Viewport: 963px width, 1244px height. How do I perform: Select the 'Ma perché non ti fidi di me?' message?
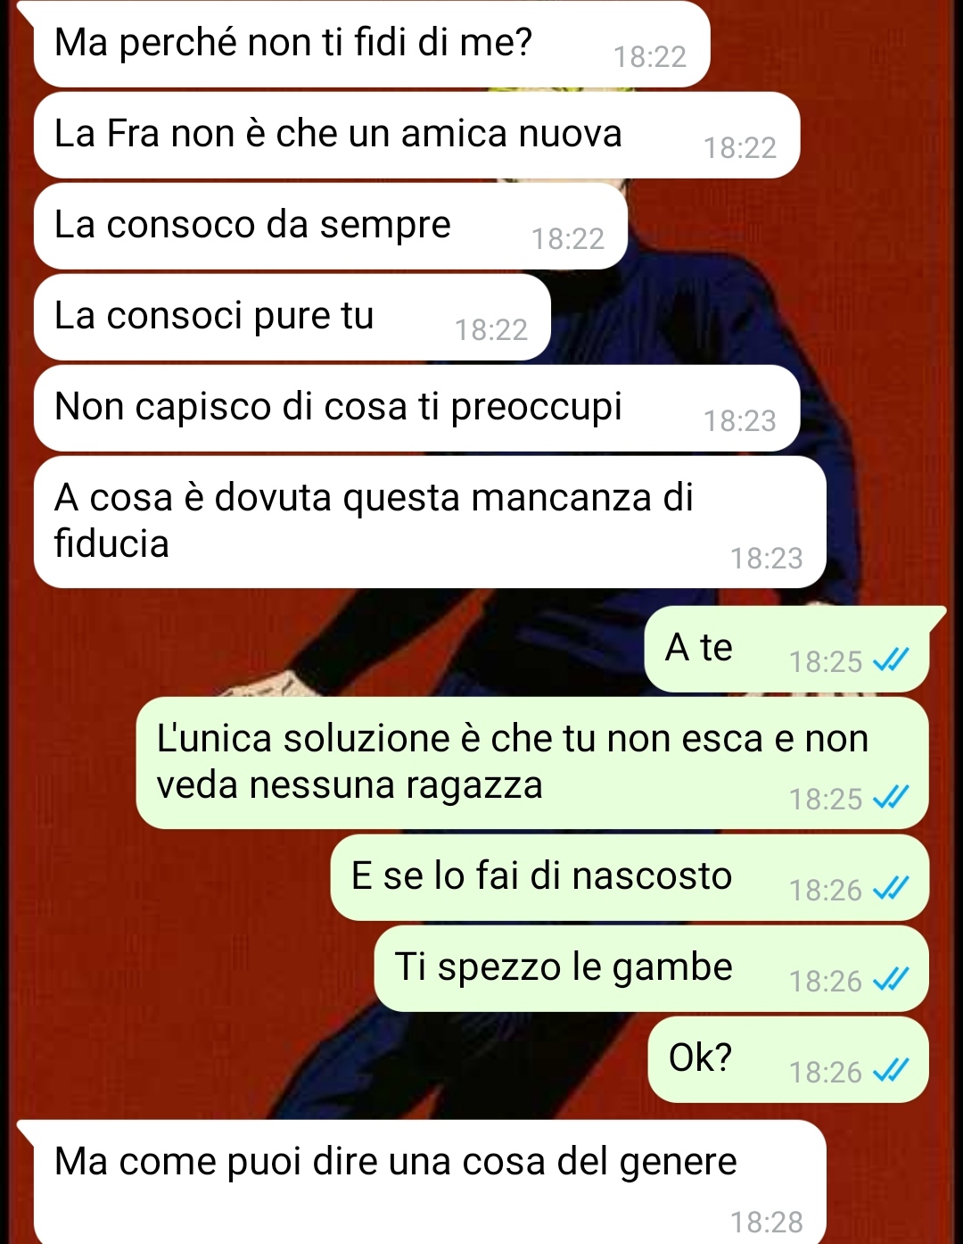coord(372,44)
